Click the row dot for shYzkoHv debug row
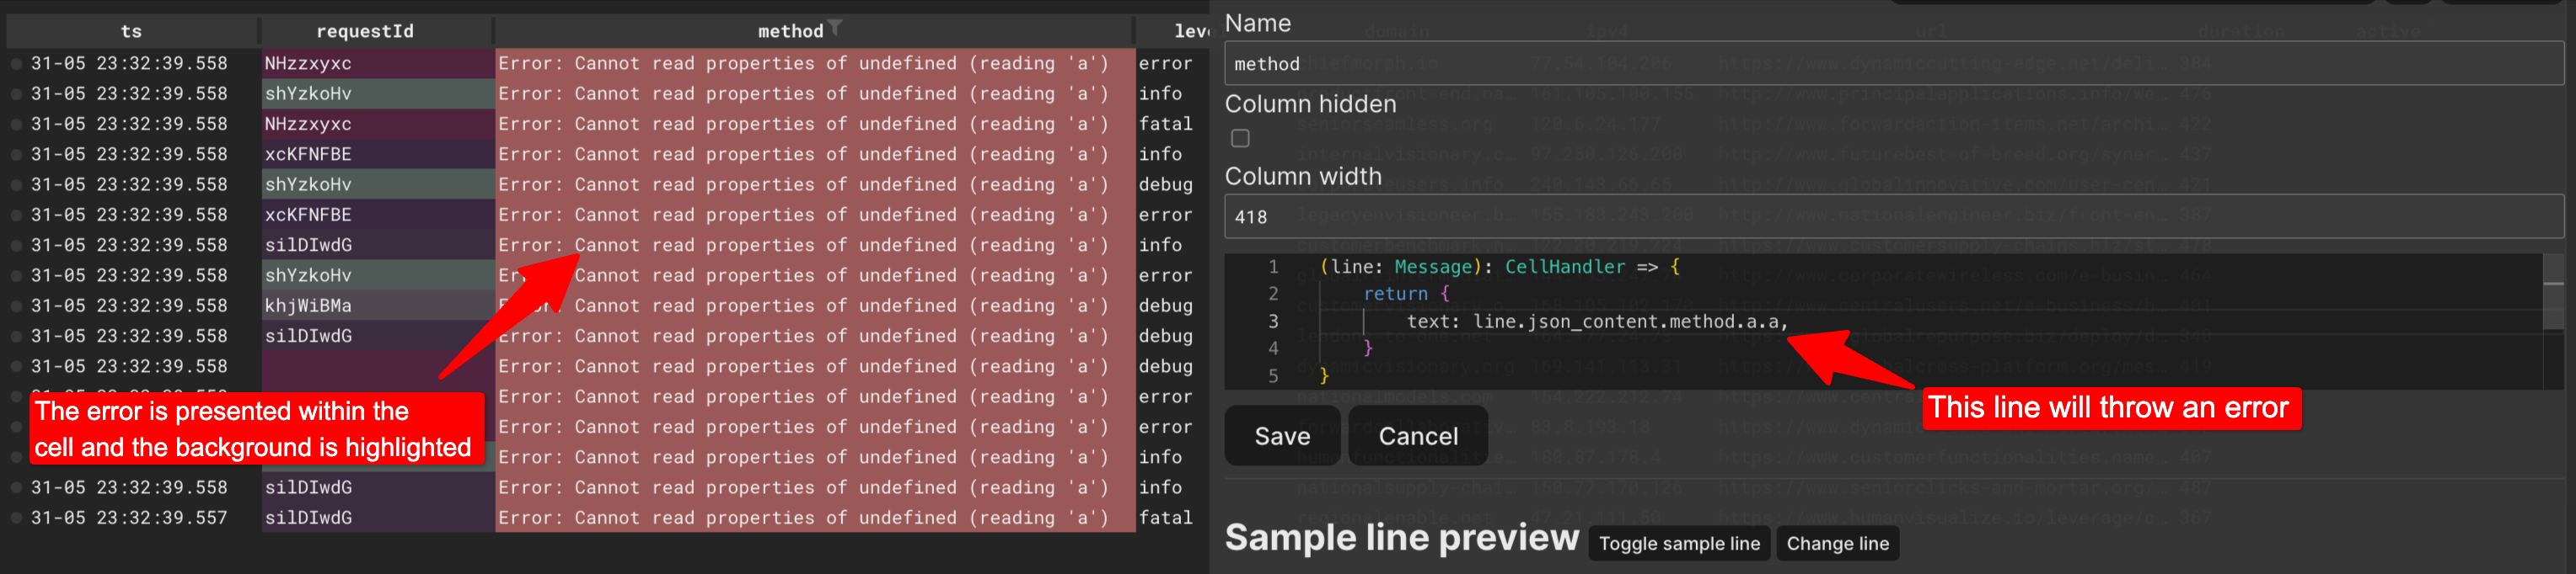Screen dimensions: 2576x574 click(17, 184)
